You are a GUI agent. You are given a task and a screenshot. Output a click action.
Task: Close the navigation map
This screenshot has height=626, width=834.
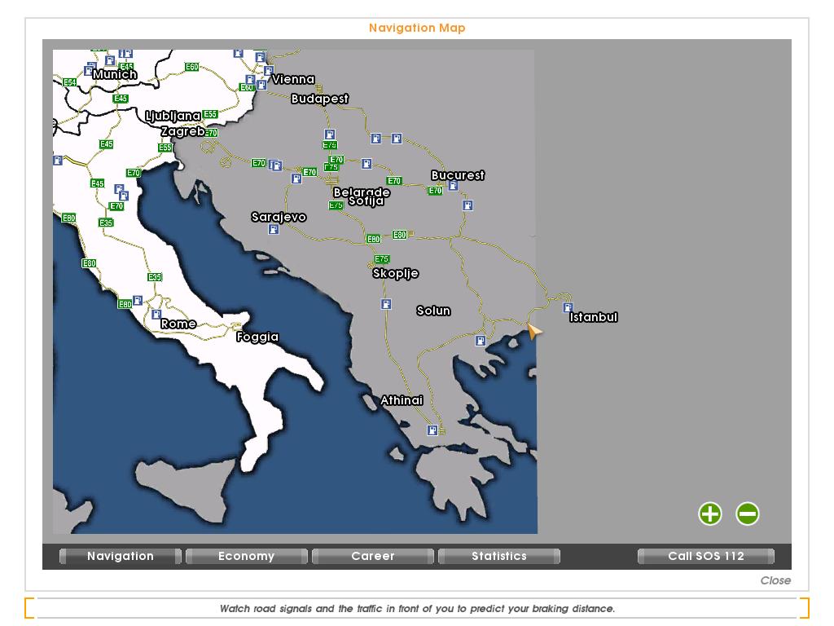(775, 580)
